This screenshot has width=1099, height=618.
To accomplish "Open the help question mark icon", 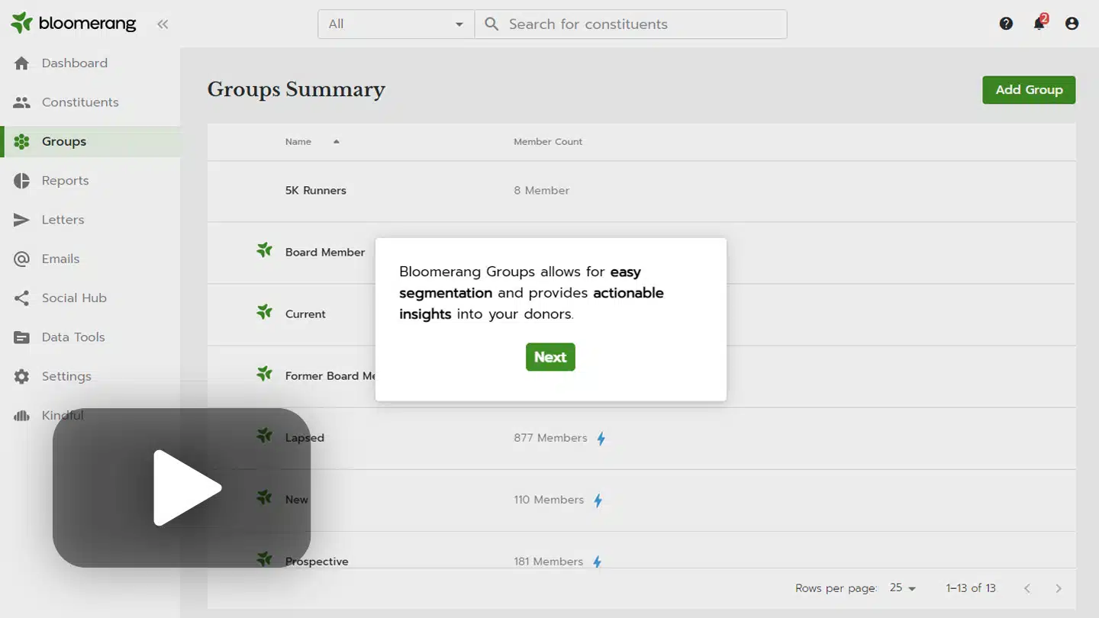I will [x=1006, y=24].
